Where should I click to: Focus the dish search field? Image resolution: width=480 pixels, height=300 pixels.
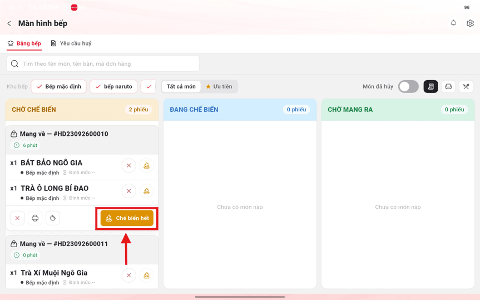tap(103, 64)
